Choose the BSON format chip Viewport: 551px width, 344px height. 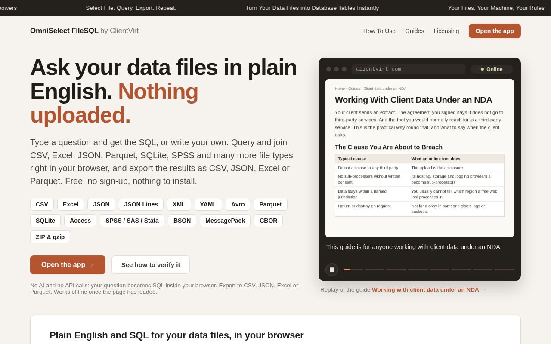click(x=182, y=221)
